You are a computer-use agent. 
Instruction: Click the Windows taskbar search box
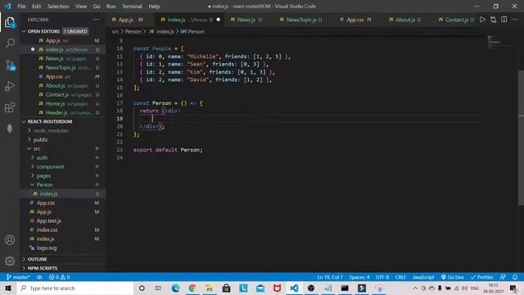pyautogui.click(x=75, y=288)
